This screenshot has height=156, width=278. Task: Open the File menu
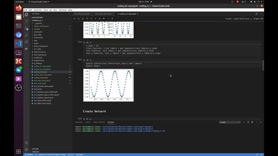coord(26,10)
